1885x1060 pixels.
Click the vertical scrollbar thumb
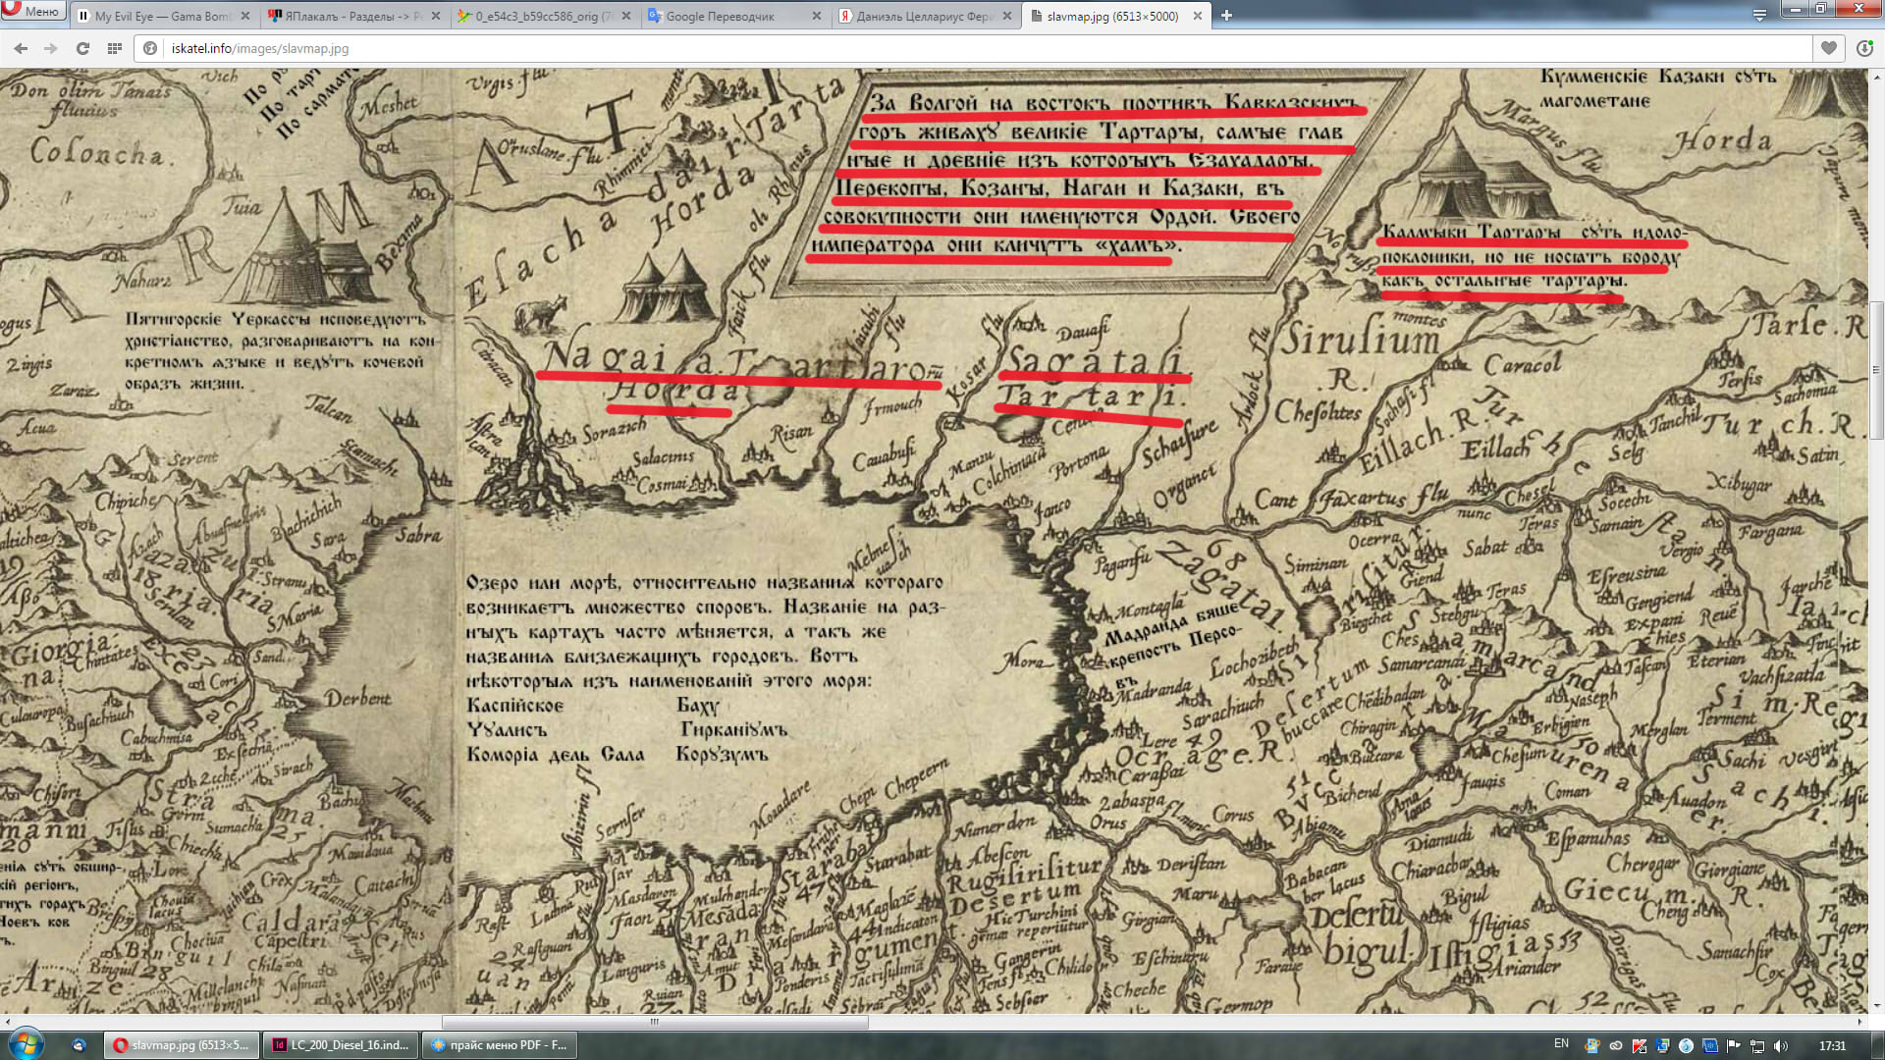coord(1876,370)
